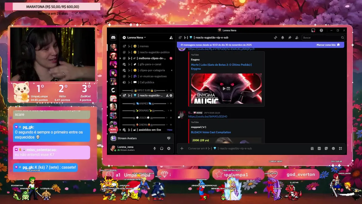The width and height of the screenshot is (362, 204).
Task: Open the GIF picker icon
Action: [319, 148]
